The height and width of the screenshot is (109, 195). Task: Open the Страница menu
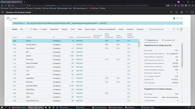click(140, 29)
